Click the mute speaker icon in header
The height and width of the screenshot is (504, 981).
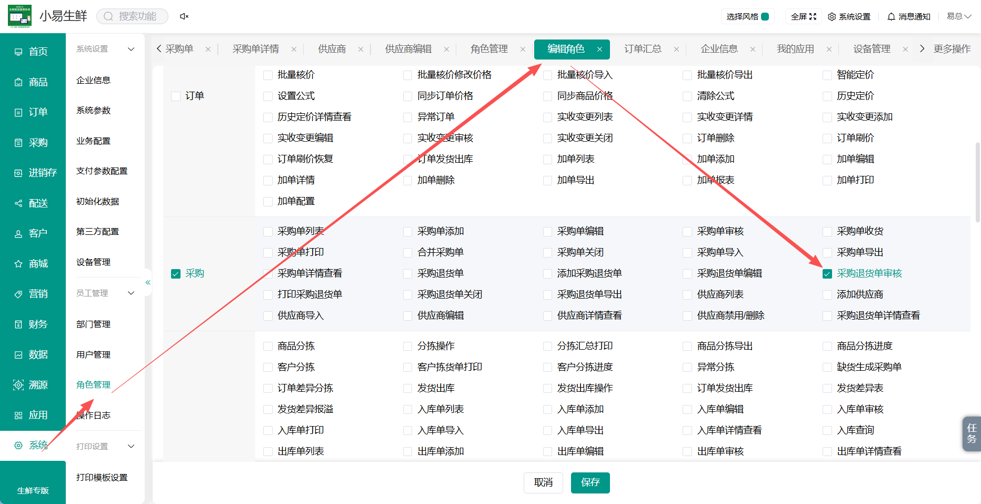184,16
